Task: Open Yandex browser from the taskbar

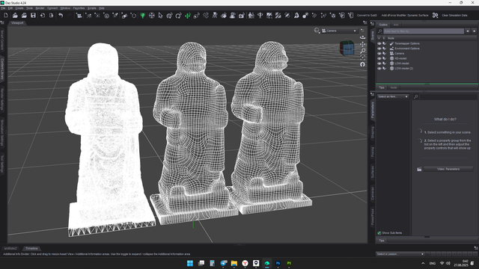Action: point(245,263)
